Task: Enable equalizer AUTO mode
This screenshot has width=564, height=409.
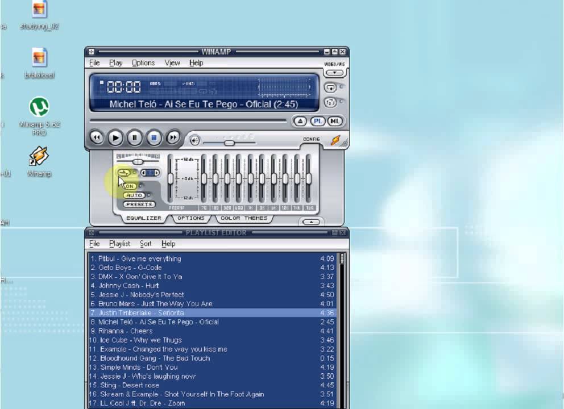Action: pos(134,195)
